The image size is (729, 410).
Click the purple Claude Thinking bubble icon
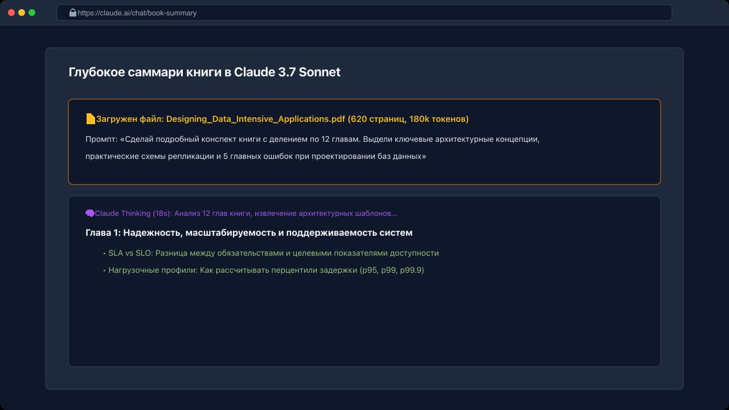pos(90,214)
